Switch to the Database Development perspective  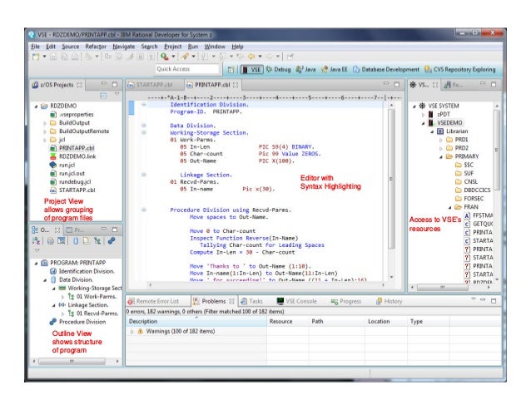[x=385, y=69]
